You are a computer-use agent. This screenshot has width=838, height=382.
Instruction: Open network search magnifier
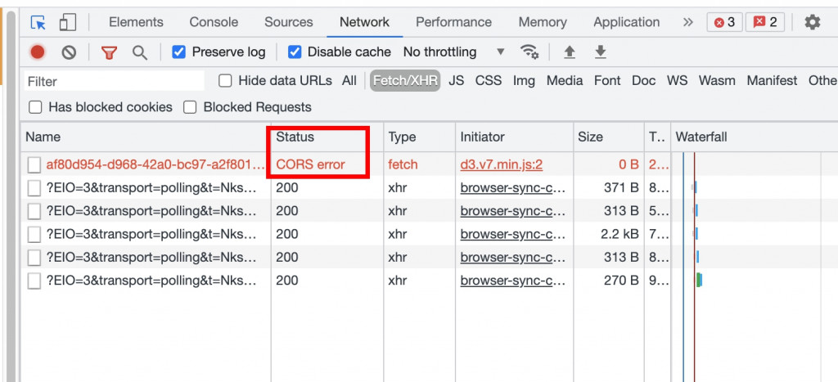140,52
